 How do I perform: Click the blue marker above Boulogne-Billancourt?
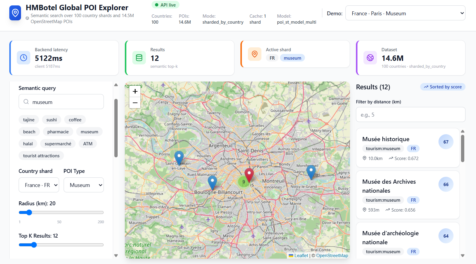(212, 183)
